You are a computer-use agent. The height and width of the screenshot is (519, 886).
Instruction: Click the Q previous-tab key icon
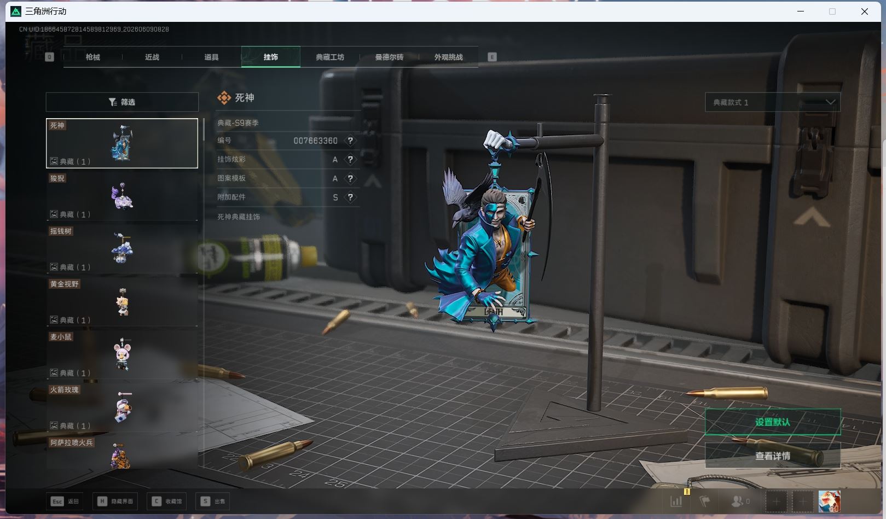[x=50, y=57]
